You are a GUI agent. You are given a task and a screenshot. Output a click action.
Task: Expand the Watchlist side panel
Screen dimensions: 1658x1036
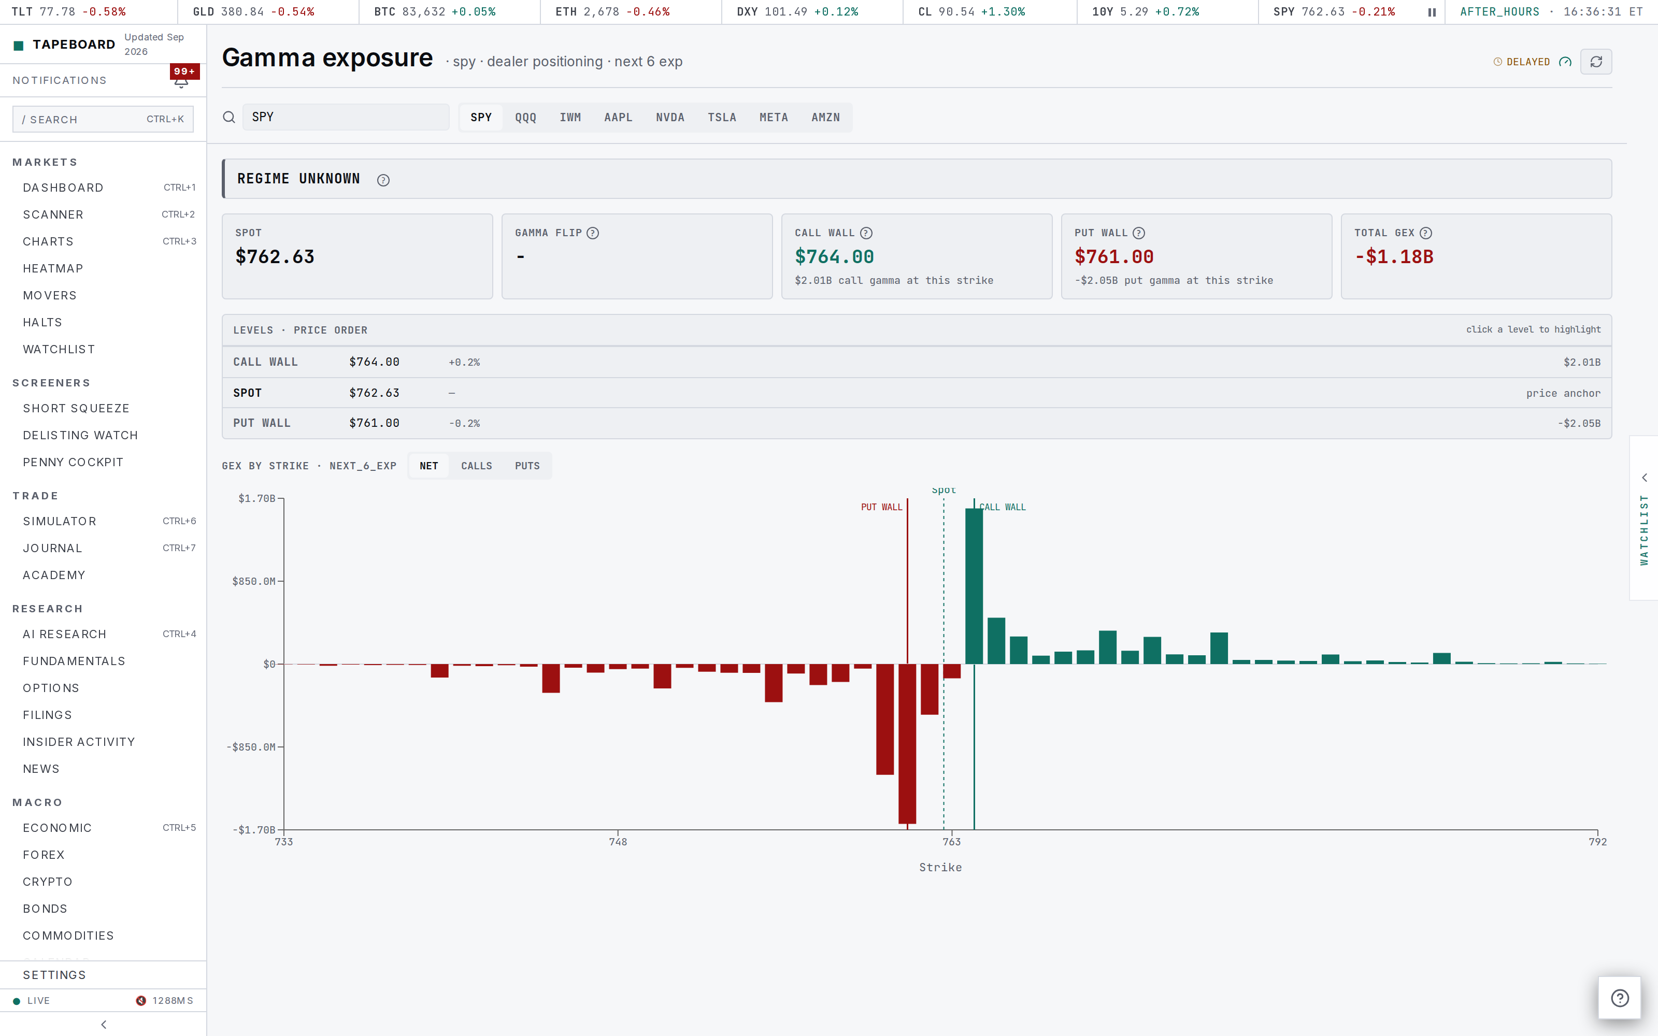(1643, 518)
